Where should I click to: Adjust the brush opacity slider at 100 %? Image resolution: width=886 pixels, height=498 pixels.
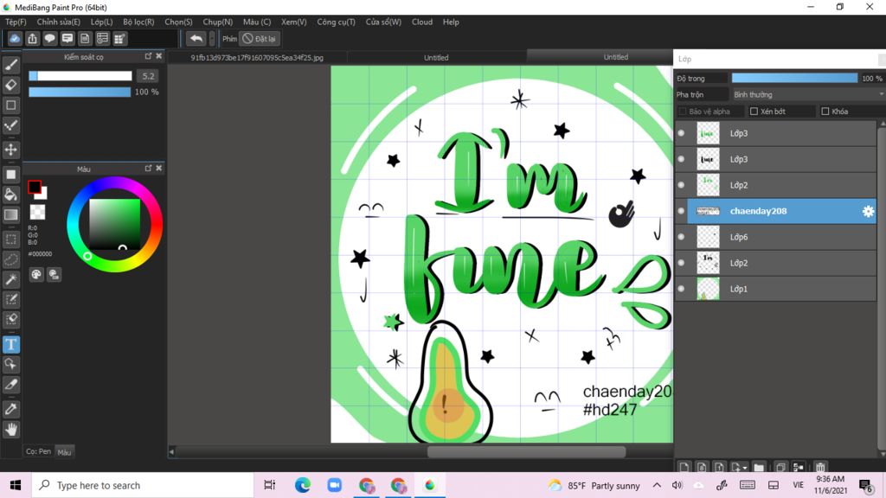80,92
